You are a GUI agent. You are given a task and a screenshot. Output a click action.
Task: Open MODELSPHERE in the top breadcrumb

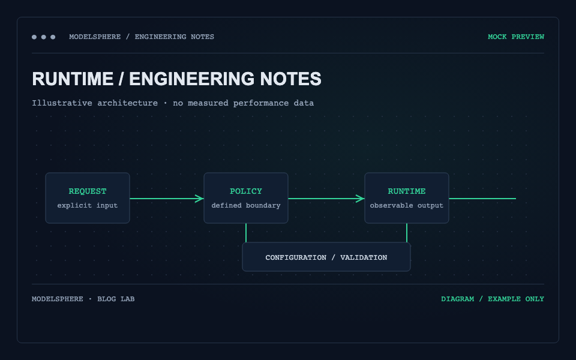click(x=95, y=37)
